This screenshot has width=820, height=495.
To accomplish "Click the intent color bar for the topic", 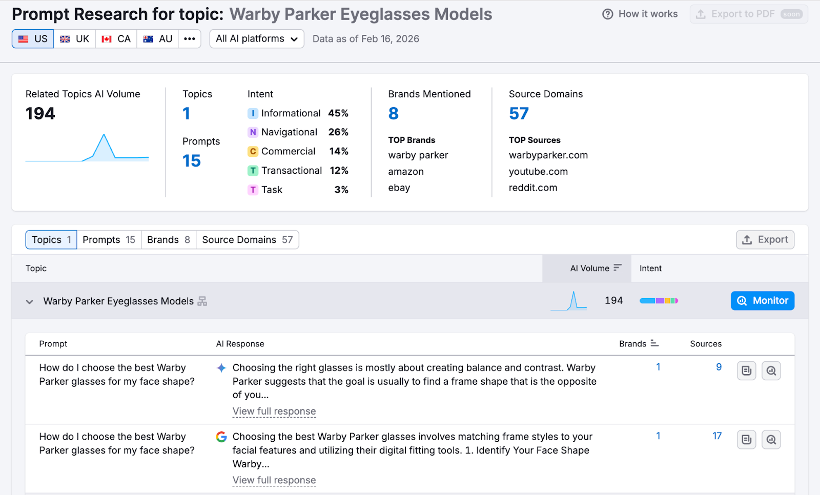I will point(659,301).
